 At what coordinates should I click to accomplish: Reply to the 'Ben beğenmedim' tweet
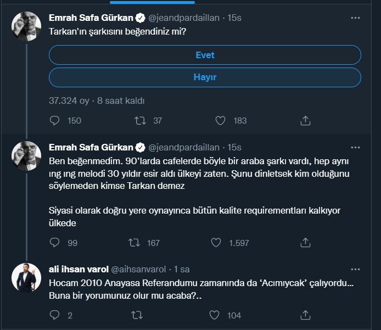coord(54,242)
